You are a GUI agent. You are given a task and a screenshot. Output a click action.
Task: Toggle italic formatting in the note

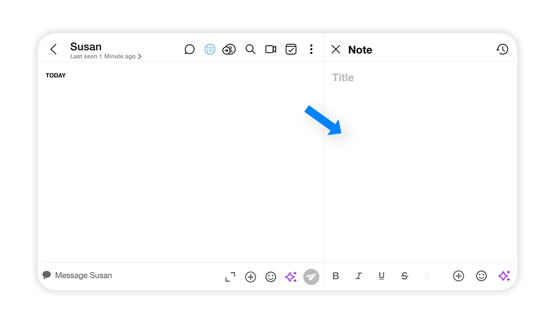pyautogui.click(x=359, y=276)
